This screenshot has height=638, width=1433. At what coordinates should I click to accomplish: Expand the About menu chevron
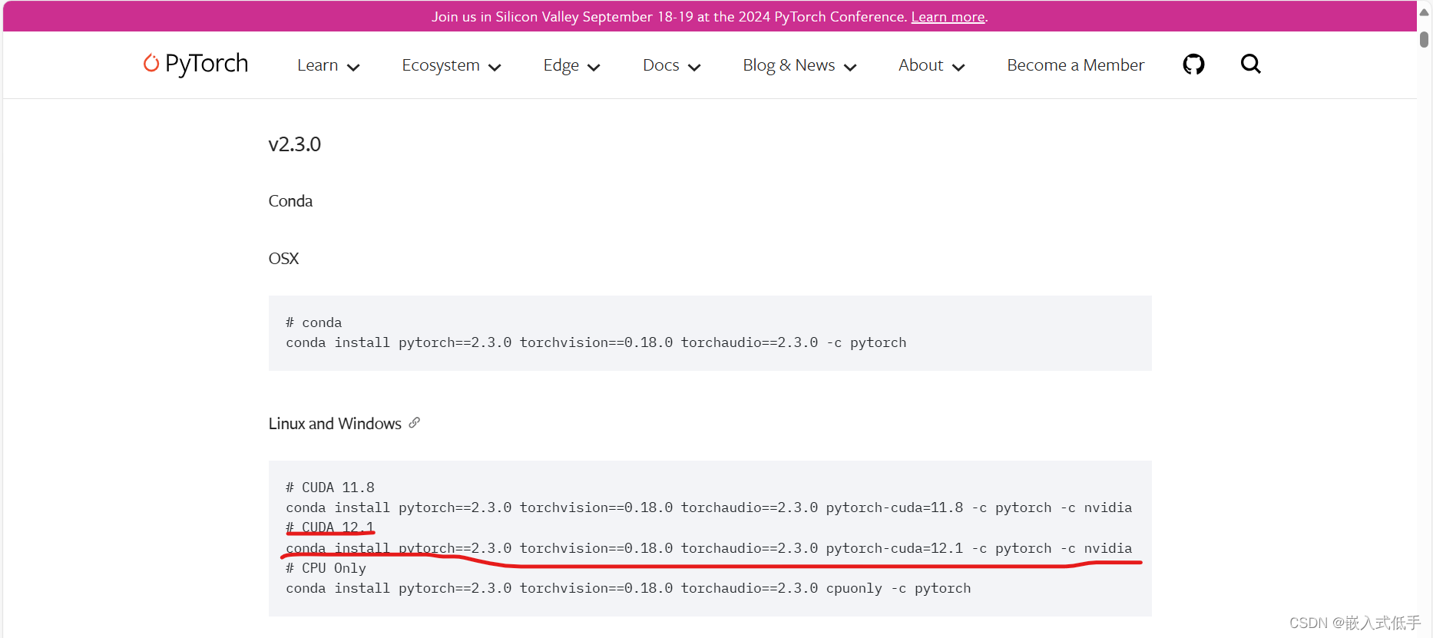point(958,68)
